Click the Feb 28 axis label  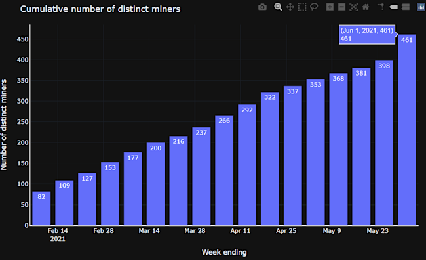104,231
